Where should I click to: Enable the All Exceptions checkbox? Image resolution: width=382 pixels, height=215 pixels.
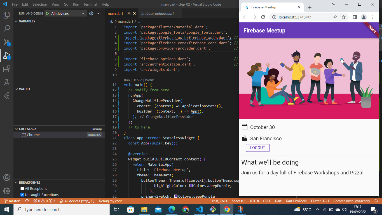tap(22, 188)
